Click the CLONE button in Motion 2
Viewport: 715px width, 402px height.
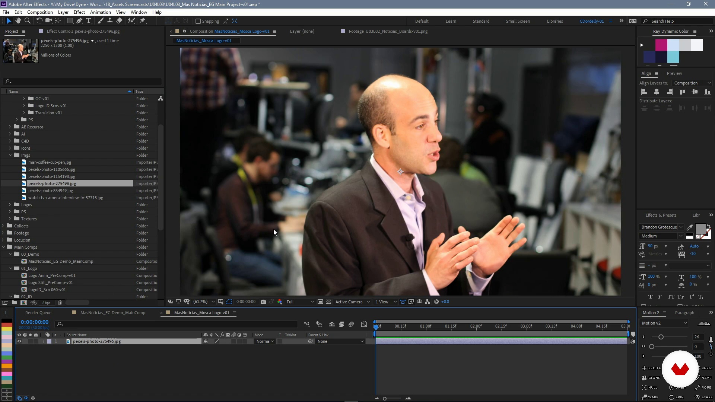click(651, 378)
